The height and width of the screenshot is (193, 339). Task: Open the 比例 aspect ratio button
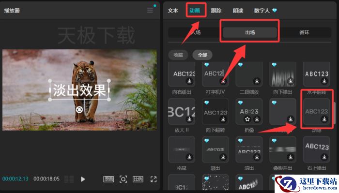tap(138, 179)
